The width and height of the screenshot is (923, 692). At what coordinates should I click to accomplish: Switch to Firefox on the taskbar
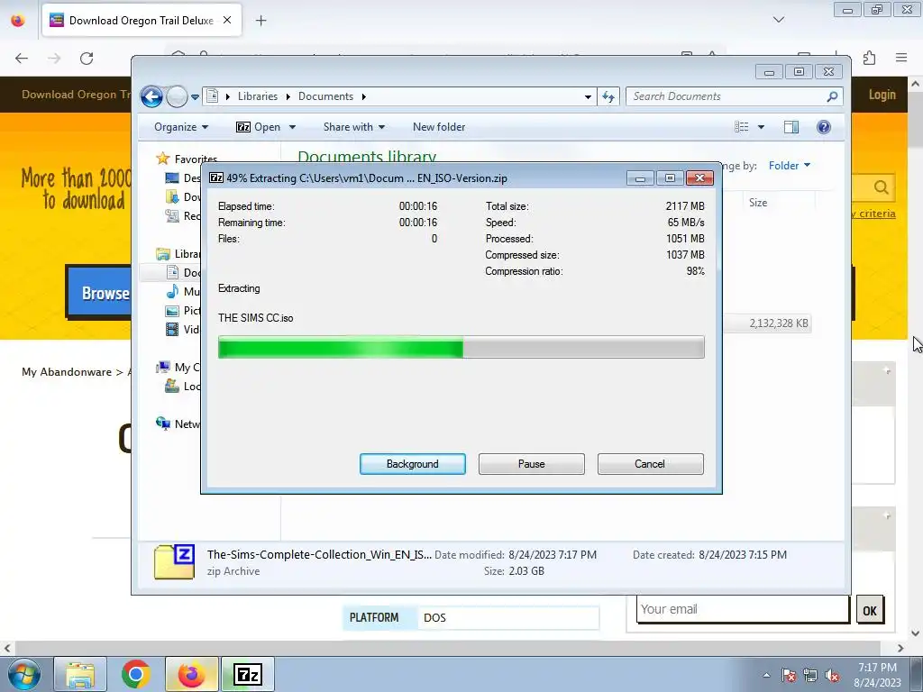pos(191,674)
